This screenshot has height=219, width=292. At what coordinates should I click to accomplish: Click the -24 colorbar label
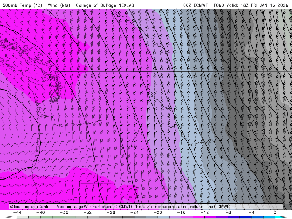pos(134,212)
